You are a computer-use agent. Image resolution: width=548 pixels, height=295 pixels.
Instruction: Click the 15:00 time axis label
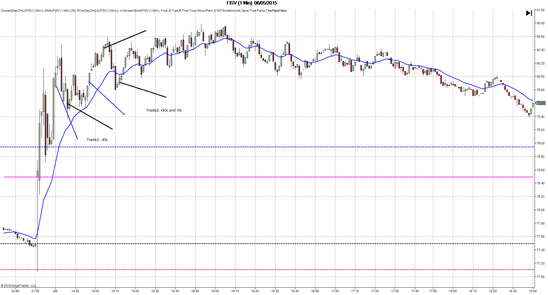pyautogui.click(x=95, y=291)
